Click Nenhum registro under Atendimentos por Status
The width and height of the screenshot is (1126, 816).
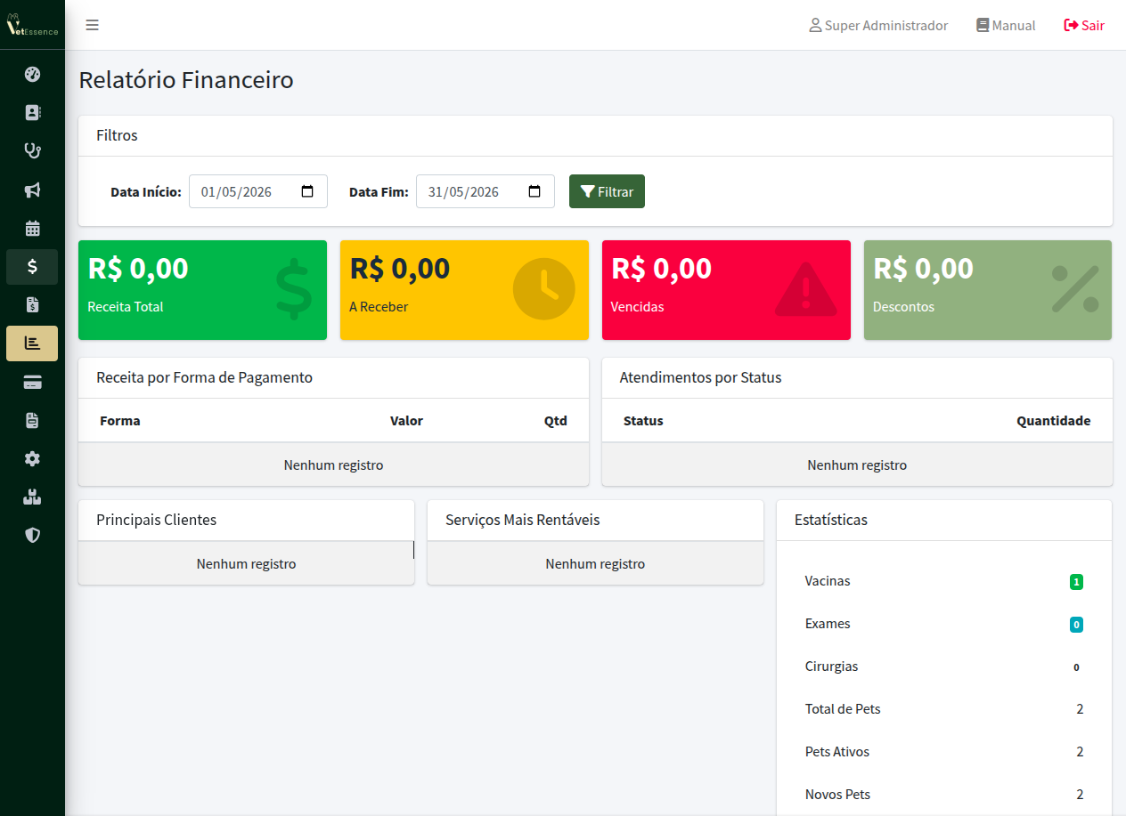857,465
